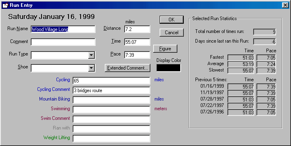The image size is (291, 146).
Task: Click the Mountain Biking input field
Action: point(111,100)
